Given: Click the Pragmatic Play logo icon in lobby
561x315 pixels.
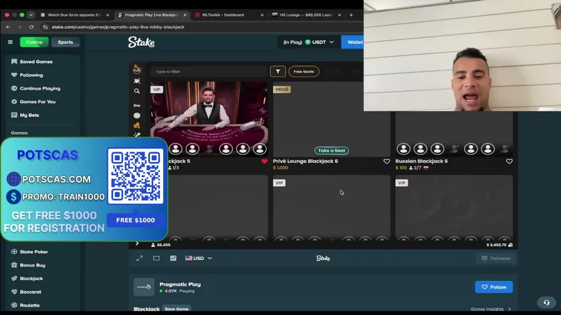Looking at the screenshot, I should (137, 69).
